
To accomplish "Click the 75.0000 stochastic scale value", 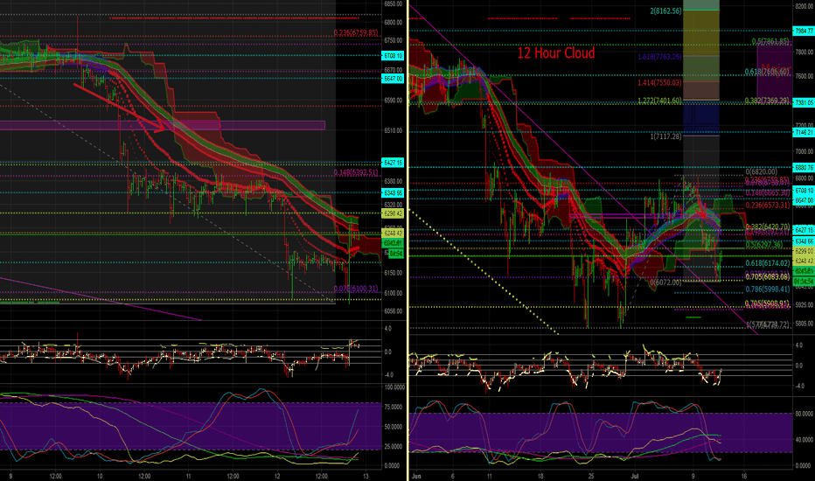I will [x=394, y=407].
